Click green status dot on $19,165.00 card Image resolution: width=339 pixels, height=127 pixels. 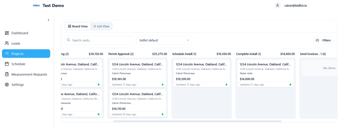pos(163,84)
